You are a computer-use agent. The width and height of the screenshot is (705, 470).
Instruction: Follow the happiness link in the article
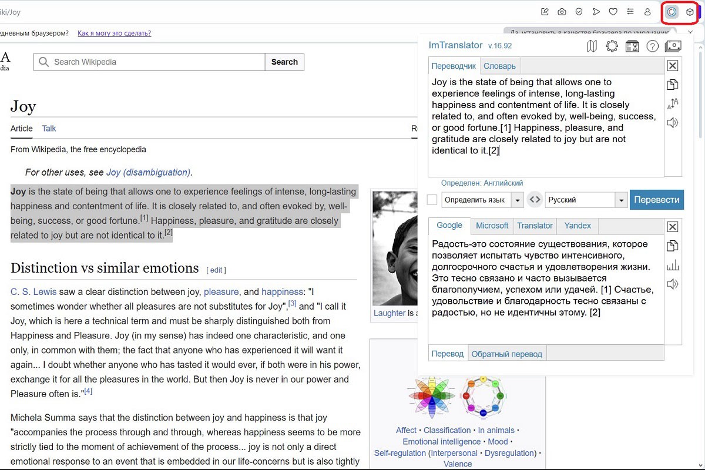pyautogui.click(x=282, y=291)
